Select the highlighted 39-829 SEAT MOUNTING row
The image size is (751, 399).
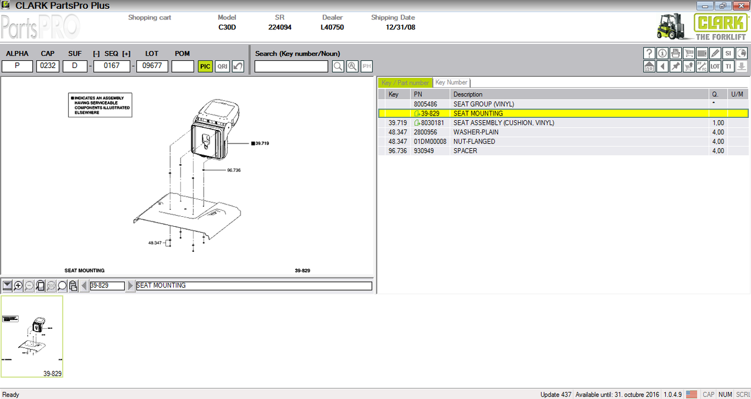(563, 113)
